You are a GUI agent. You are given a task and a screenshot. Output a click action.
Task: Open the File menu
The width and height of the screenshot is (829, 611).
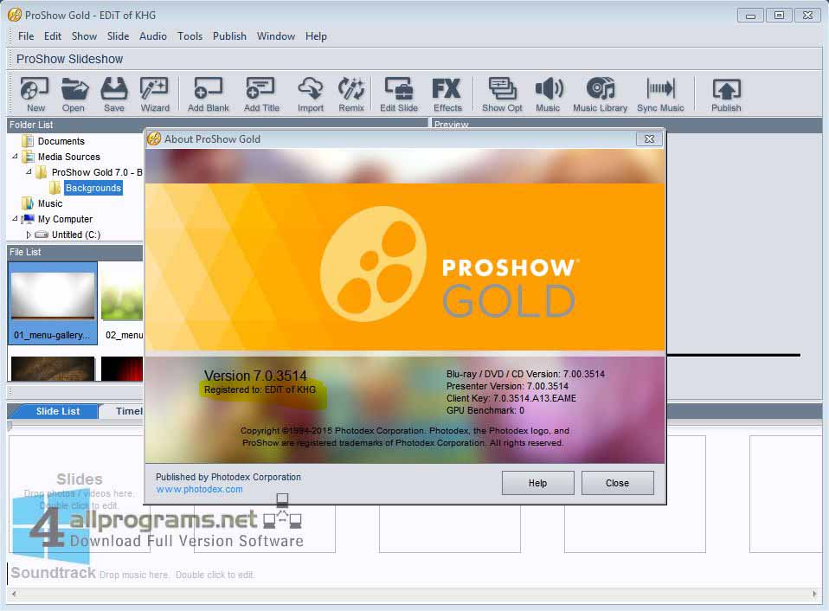pos(26,36)
